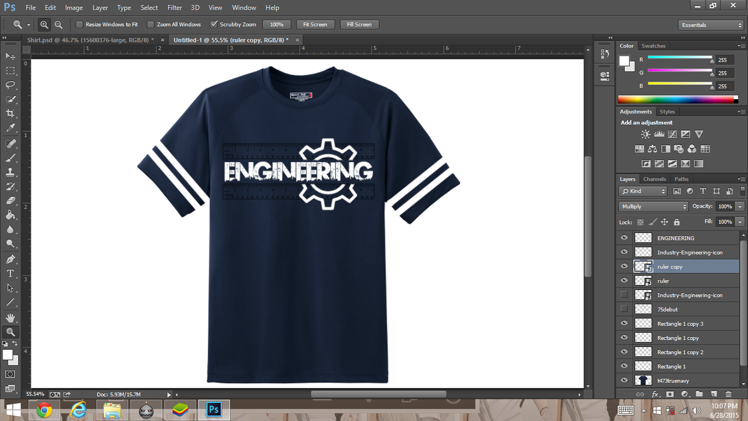748x421 pixels.
Task: Click the Zoom In icon in options bar
Action: coord(45,24)
